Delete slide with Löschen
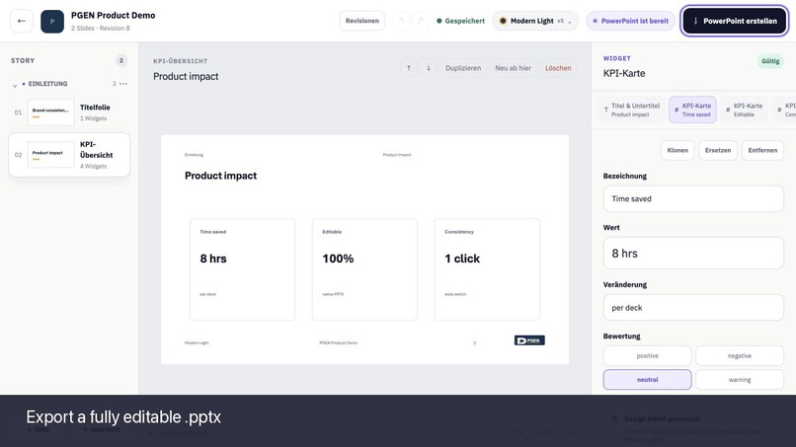The height and width of the screenshot is (447, 796). (x=558, y=68)
